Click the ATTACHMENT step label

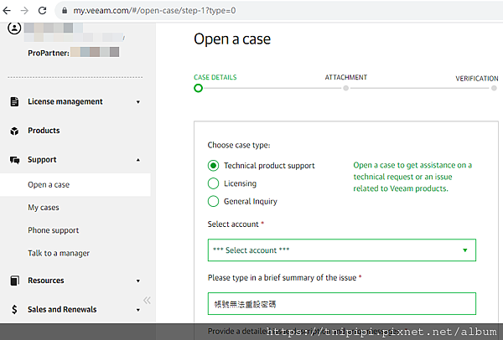pyautogui.click(x=345, y=77)
